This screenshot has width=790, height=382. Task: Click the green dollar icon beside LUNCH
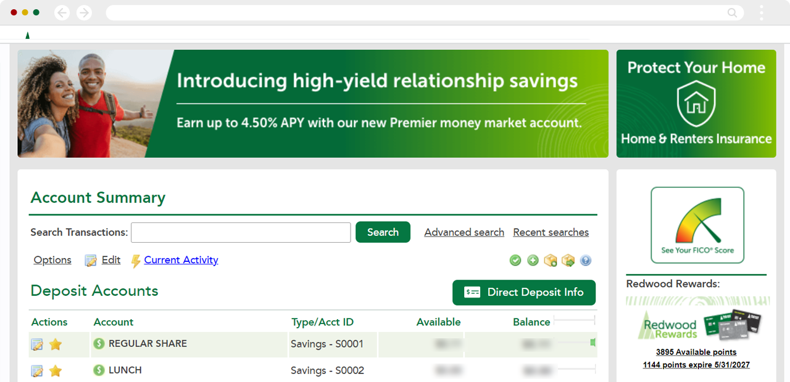point(99,370)
